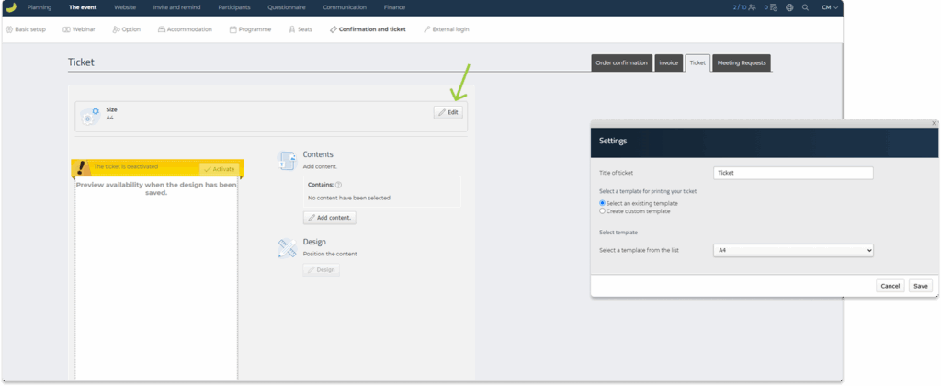This screenshot has height=386, width=941.
Task: Click the participants count icon
Action: pos(752,7)
